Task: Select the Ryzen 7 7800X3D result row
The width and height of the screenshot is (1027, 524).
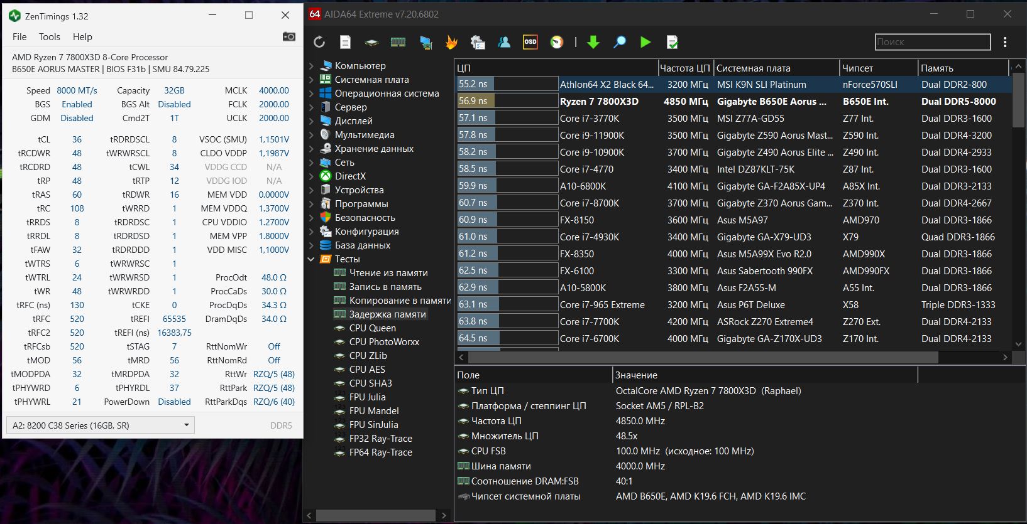Action: (733, 101)
